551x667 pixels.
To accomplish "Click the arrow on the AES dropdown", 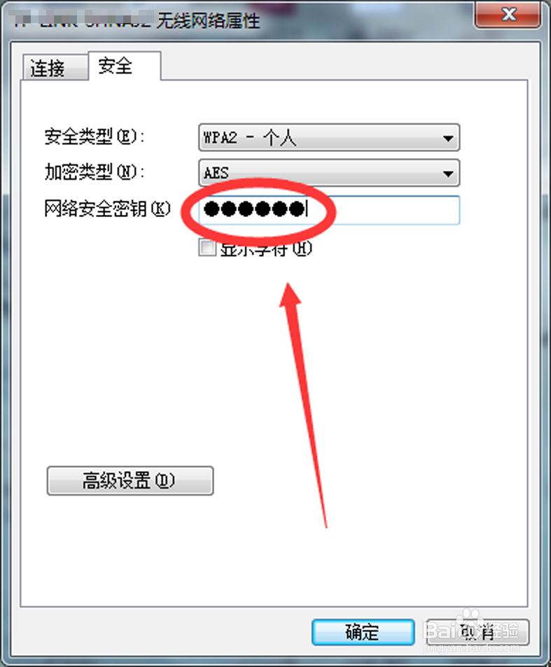I will (447, 173).
